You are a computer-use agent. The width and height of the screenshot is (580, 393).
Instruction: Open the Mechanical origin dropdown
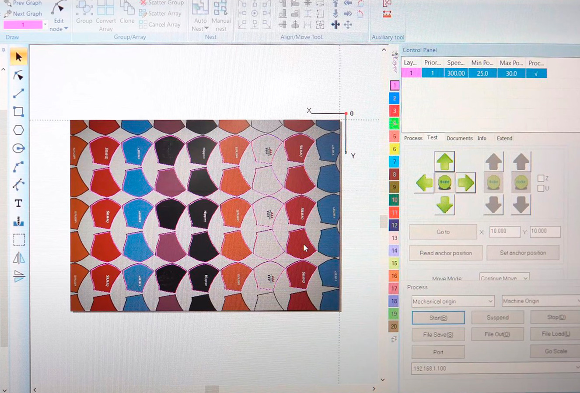pos(453,301)
